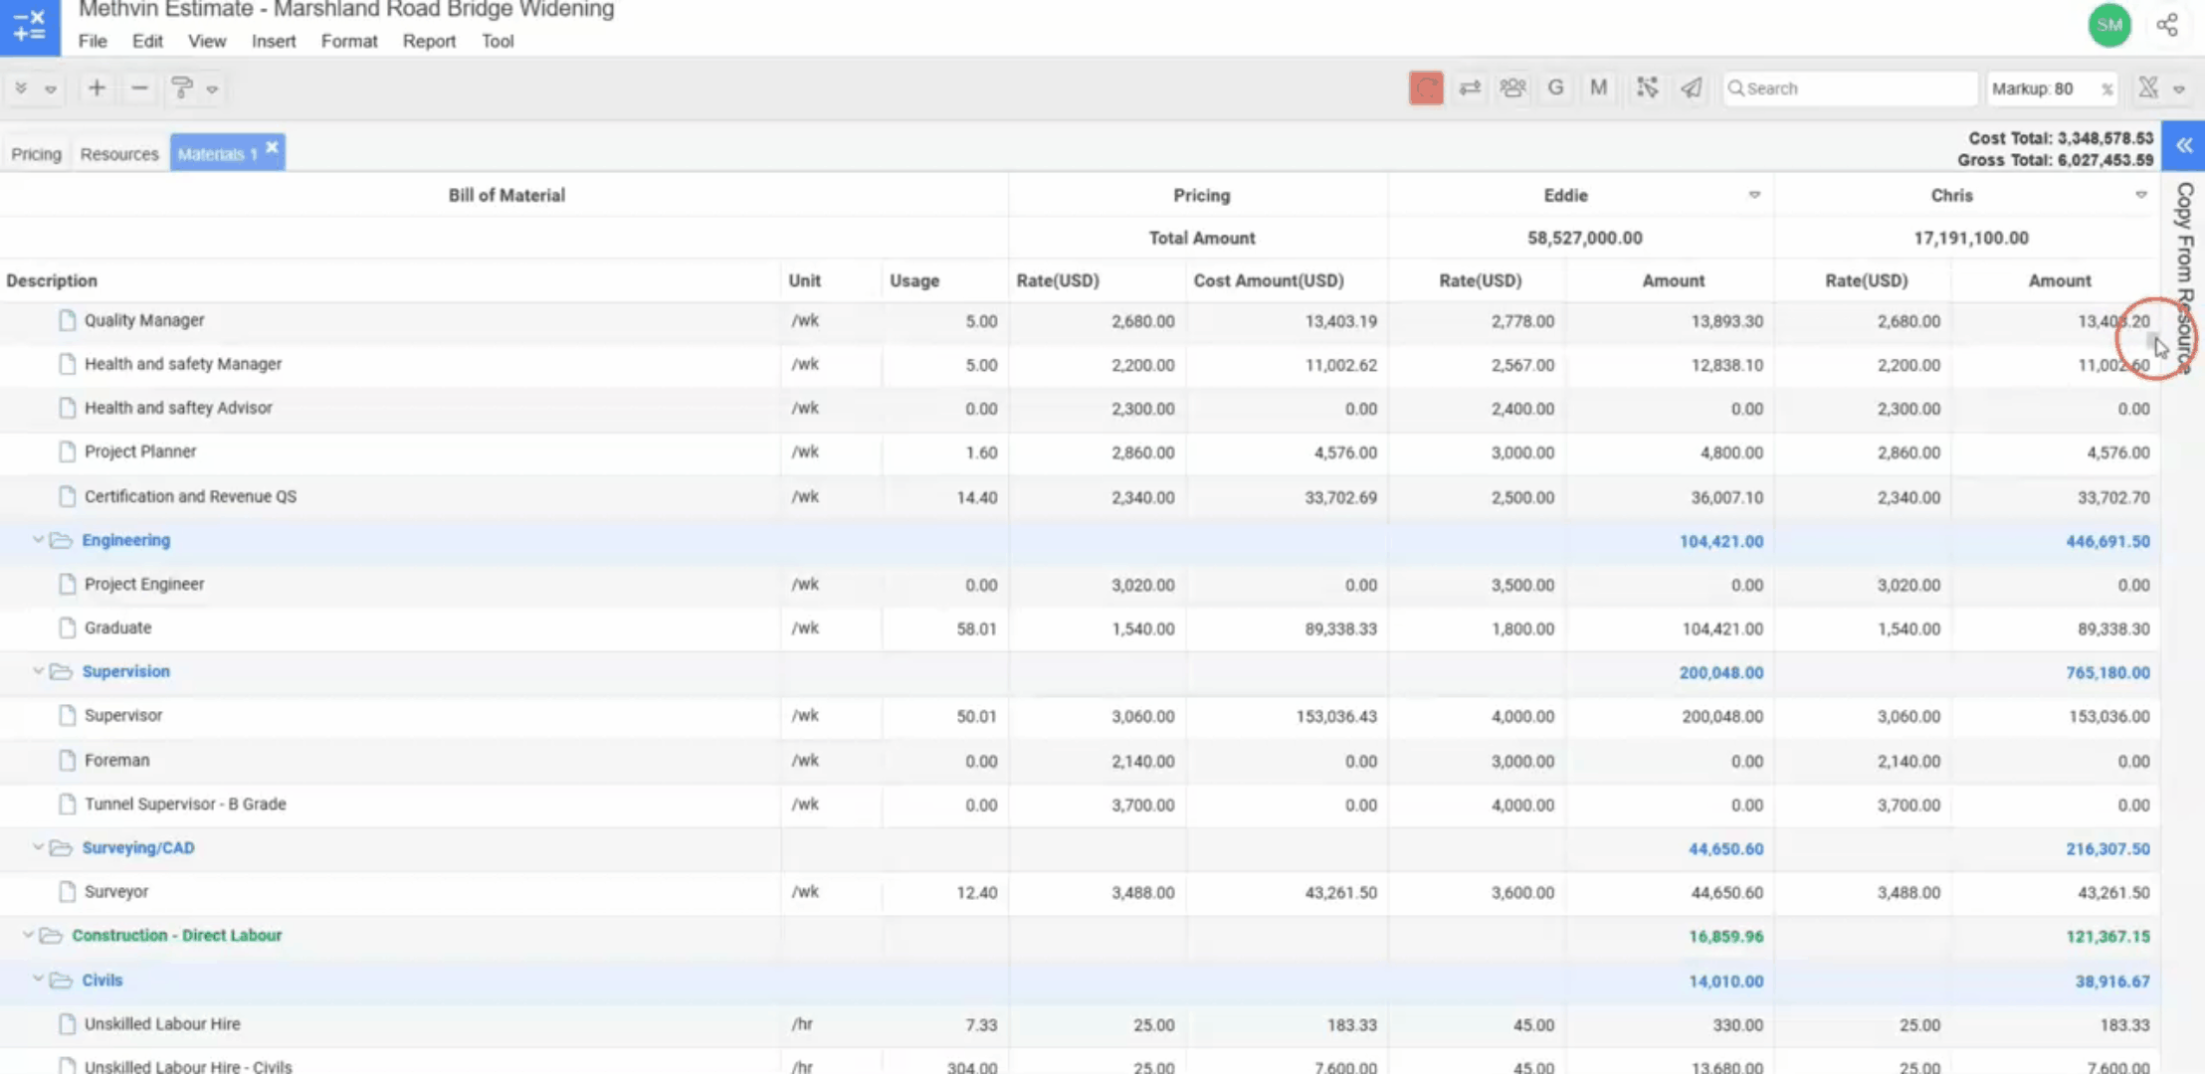
Task: Open the Chris column dropdown arrow
Action: click(2140, 195)
